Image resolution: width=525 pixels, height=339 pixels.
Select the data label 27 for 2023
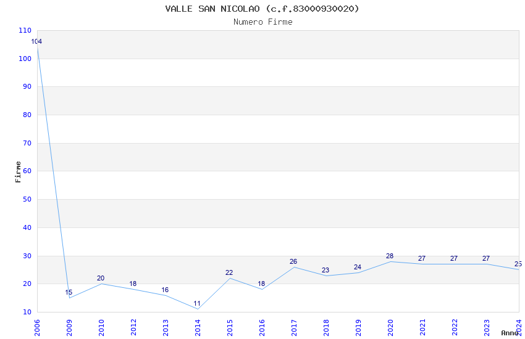[x=486, y=258]
